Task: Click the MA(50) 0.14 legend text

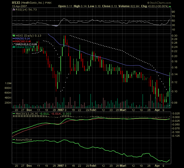Action: [x=23, y=39]
